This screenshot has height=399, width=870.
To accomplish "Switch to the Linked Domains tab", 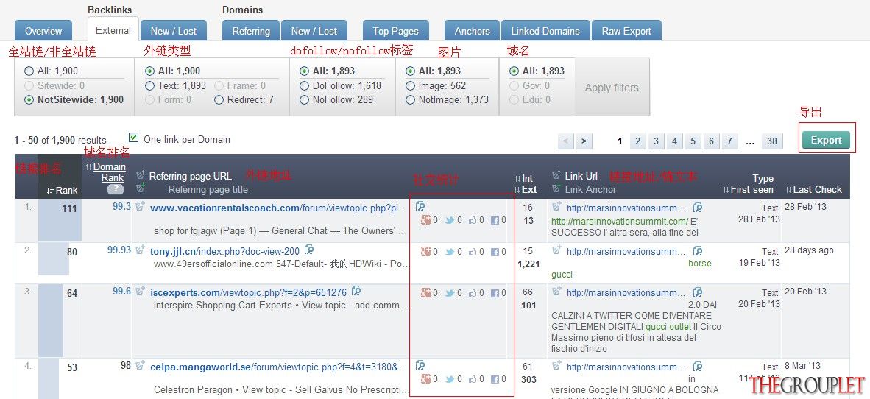I will point(545,31).
